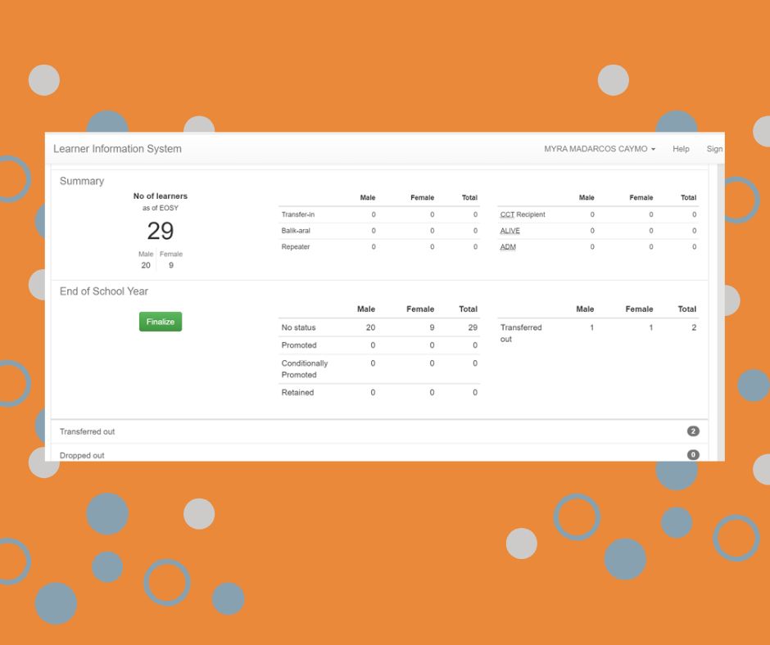The width and height of the screenshot is (770, 645).
Task: Click the No status row label
Action: (298, 327)
